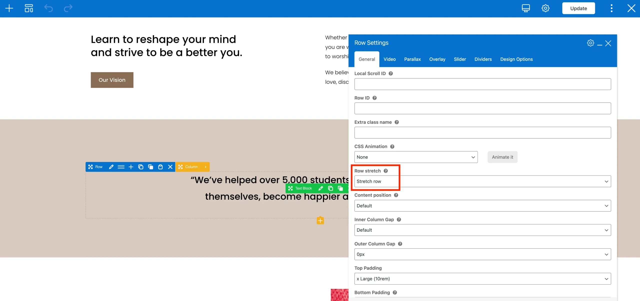Image resolution: width=640 pixels, height=301 pixels.
Task: Open the Row Settings panel gear icon
Action: click(x=590, y=43)
